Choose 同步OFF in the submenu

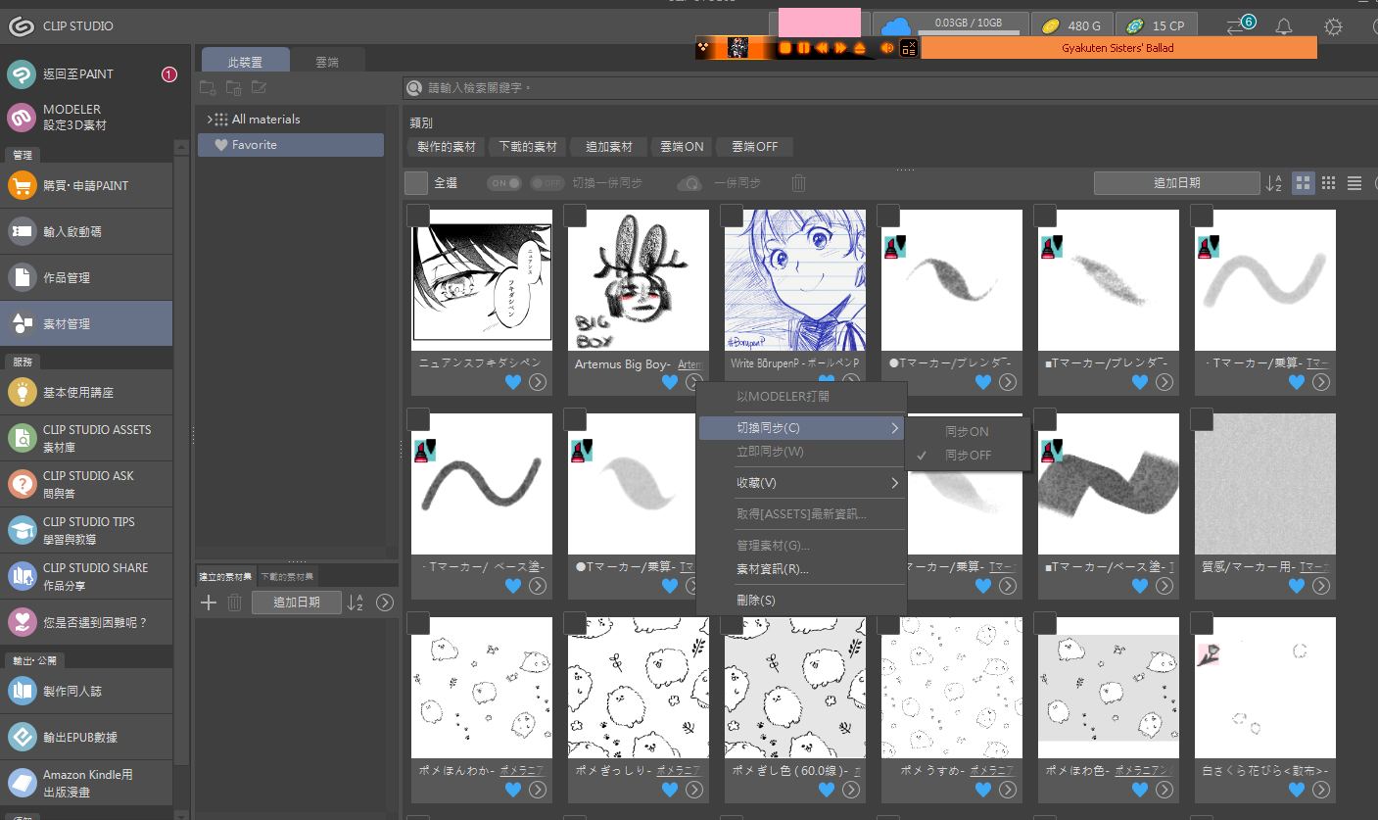[x=968, y=456]
